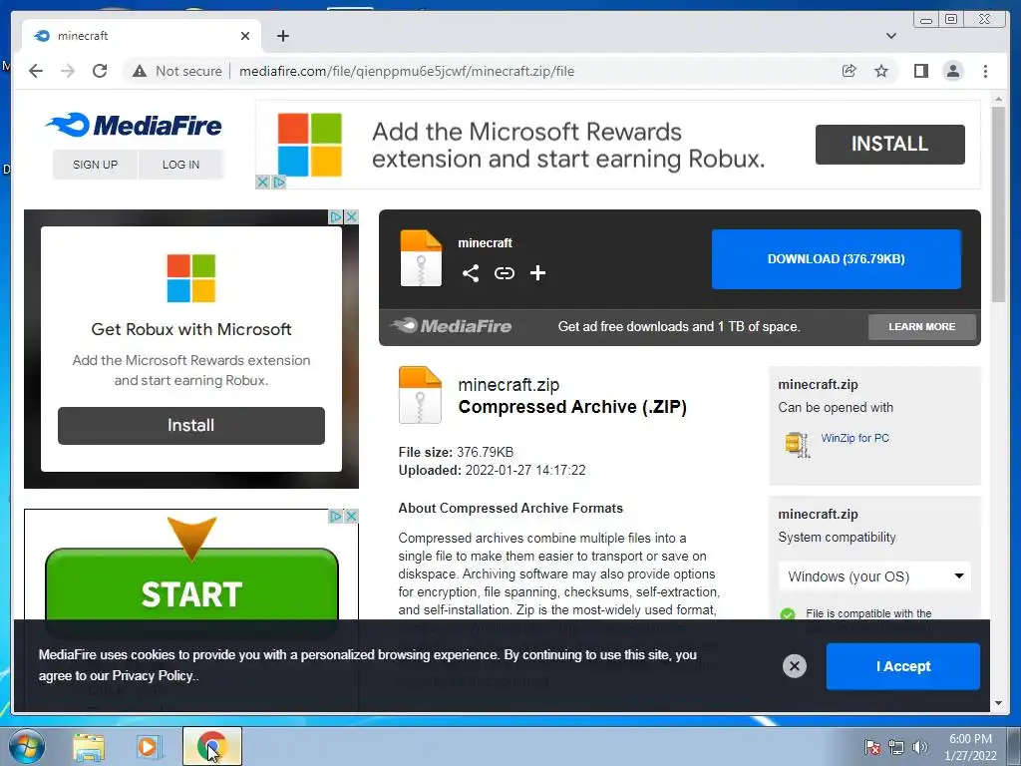Click the scrollbar down arrow
The width and height of the screenshot is (1021, 766).
click(998, 703)
